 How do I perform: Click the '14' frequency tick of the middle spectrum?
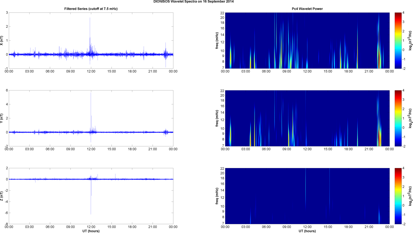[222, 113]
